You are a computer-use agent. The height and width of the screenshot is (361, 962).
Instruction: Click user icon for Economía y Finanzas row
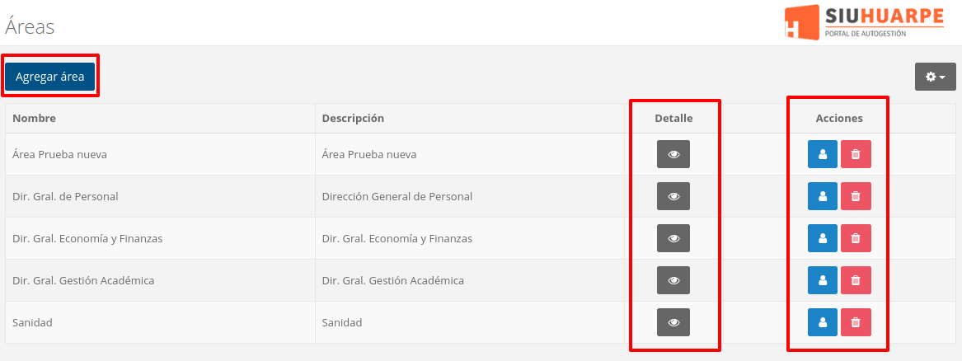(x=822, y=238)
